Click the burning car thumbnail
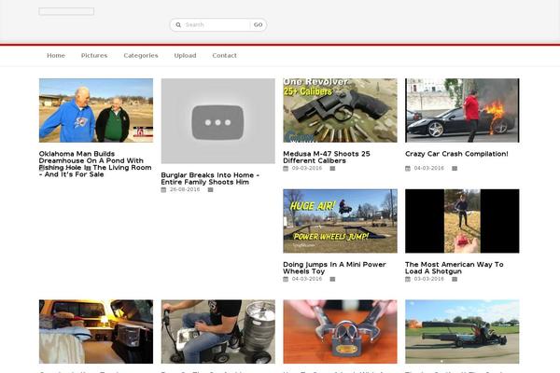 tap(463, 111)
